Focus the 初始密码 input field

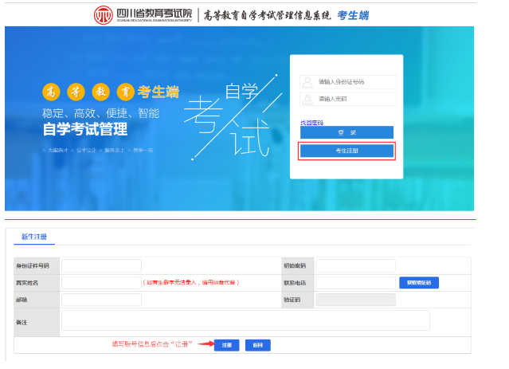(x=356, y=265)
